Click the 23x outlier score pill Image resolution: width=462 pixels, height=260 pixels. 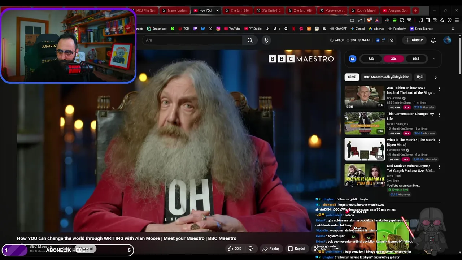click(393, 58)
